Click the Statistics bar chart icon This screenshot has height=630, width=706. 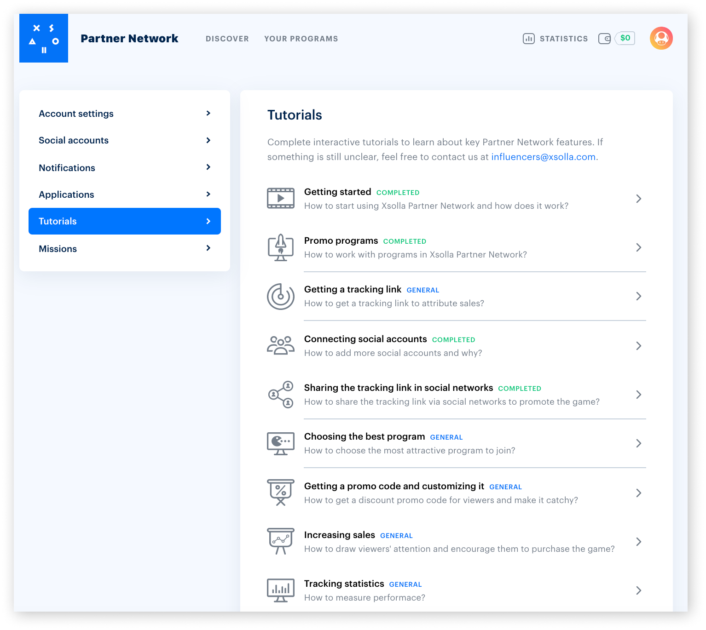click(528, 39)
